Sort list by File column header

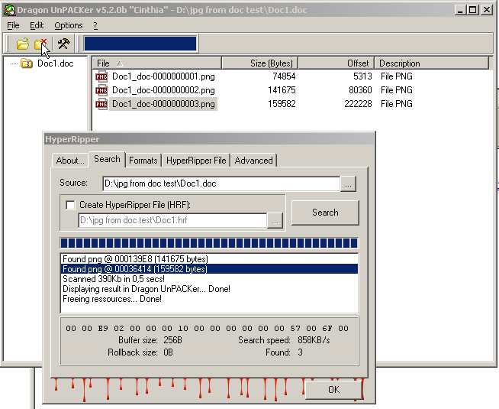point(157,63)
